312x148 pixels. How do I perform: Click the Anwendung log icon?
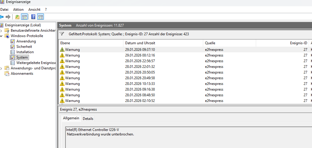coord(13,41)
